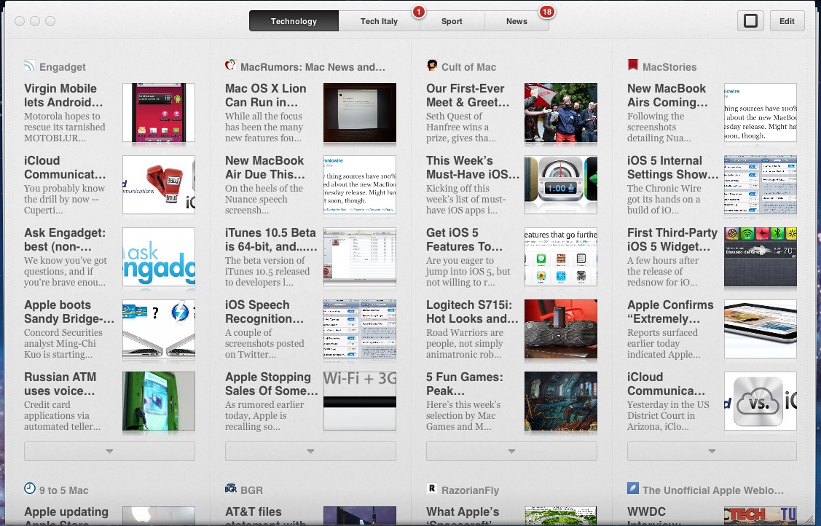This screenshot has width=821, height=526.
Task: Open the green Russian ATM thumbnail
Action: (159, 401)
